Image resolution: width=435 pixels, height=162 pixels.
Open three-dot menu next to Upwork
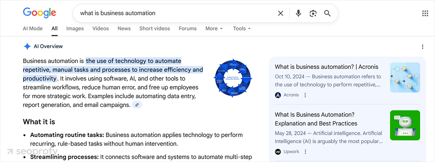pyautogui.click(x=305, y=151)
